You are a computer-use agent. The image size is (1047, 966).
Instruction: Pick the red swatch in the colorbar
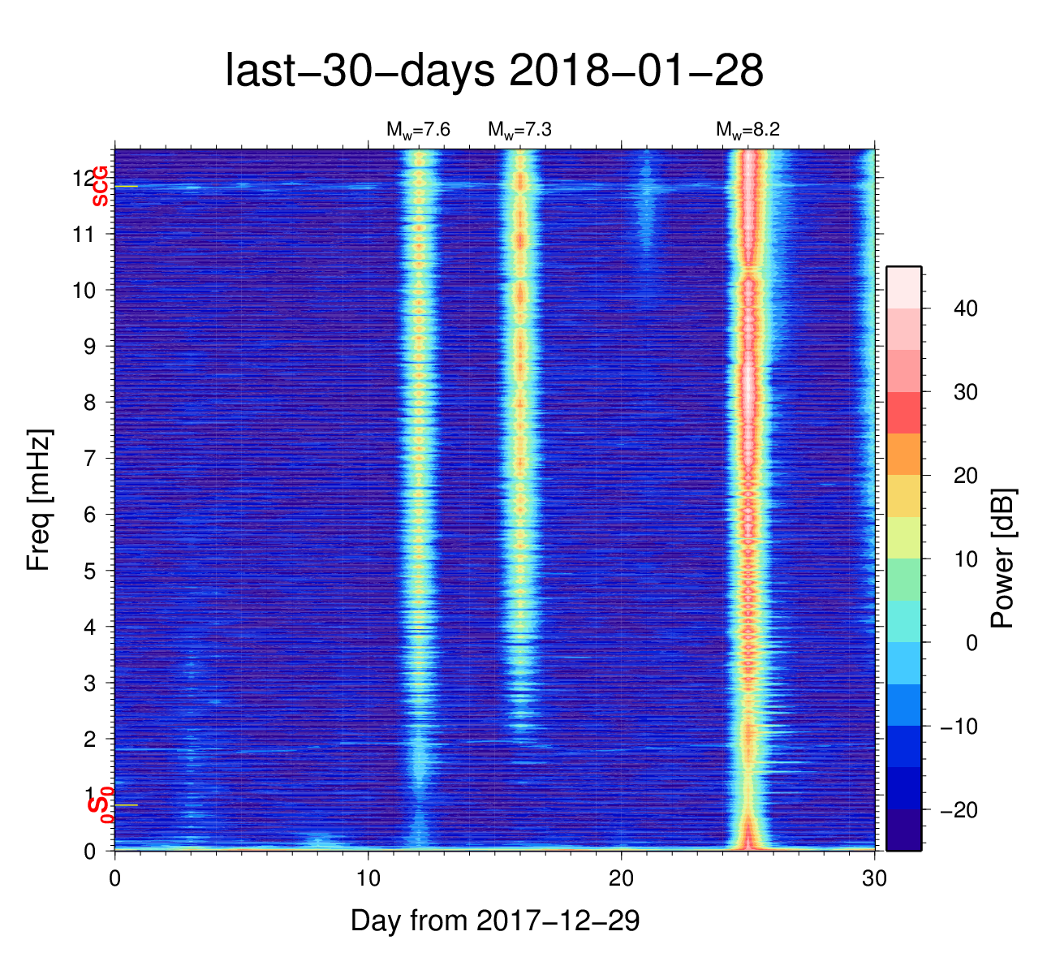point(903,412)
